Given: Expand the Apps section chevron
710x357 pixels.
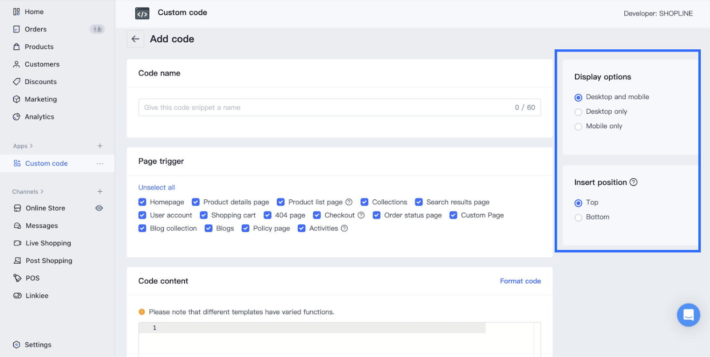Looking at the screenshot, I should [31, 146].
